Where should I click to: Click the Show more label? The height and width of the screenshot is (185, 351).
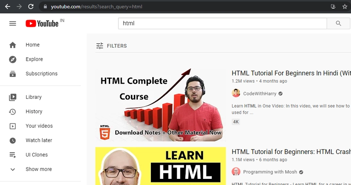coord(39,169)
